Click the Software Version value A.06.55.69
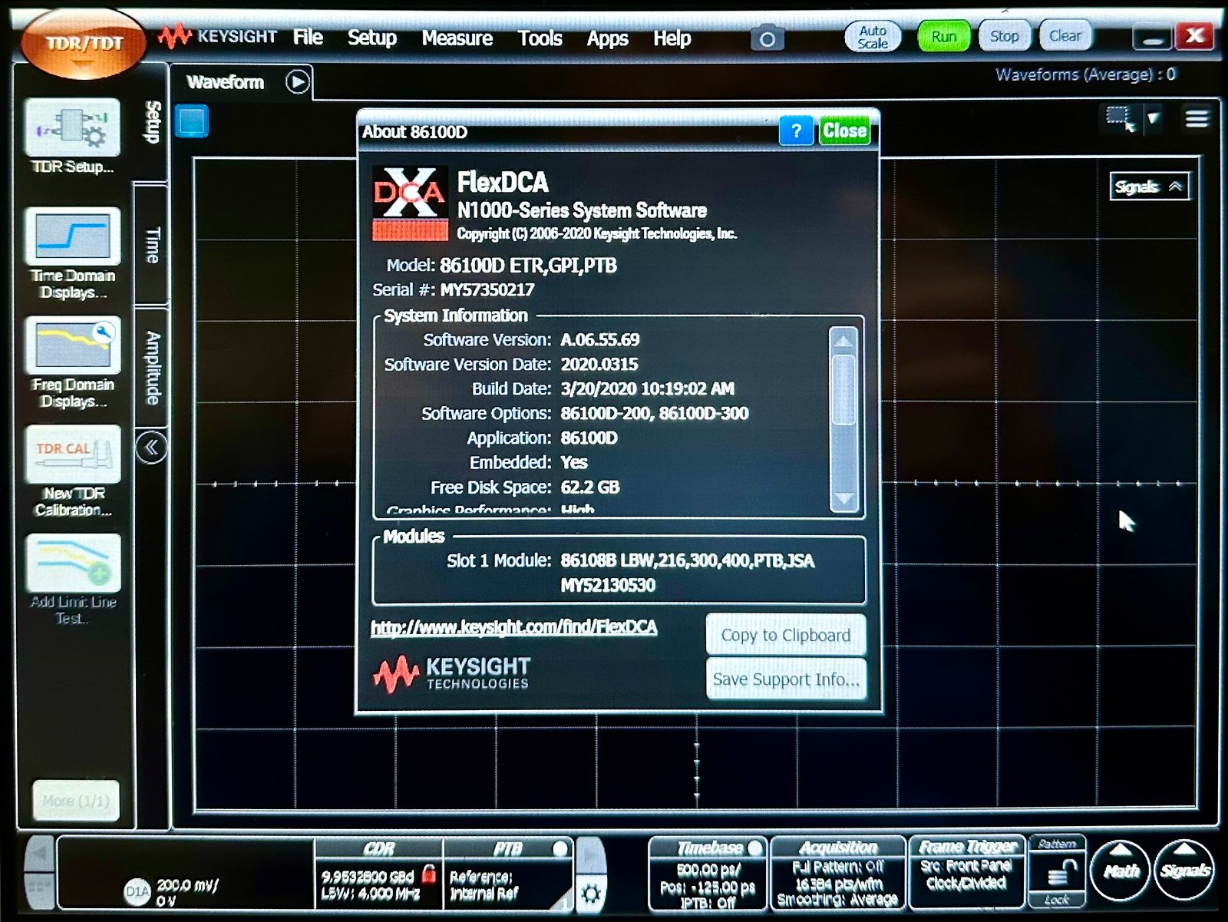Viewport: 1228px width, 922px height. click(x=600, y=339)
